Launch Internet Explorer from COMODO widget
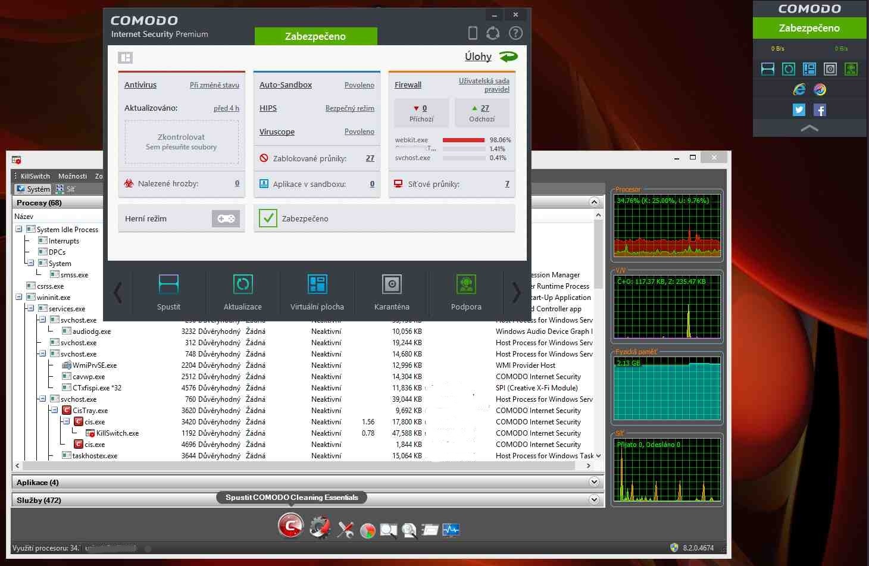Image resolution: width=869 pixels, height=566 pixels. click(x=799, y=89)
